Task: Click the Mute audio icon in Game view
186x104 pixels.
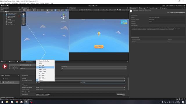Action: tap(117, 10)
